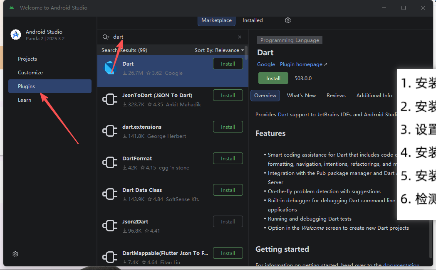Image resolution: width=436 pixels, height=270 pixels.
Task: Install the dart.extensions plugin
Action: 228,127
